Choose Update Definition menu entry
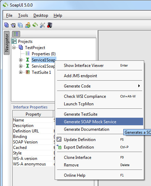 (99, 140)
